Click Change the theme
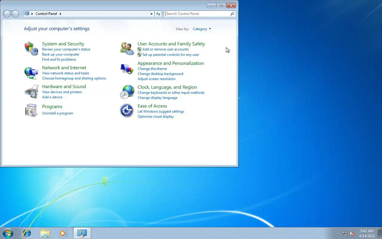 pyautogui.click(x=152, y=69)
